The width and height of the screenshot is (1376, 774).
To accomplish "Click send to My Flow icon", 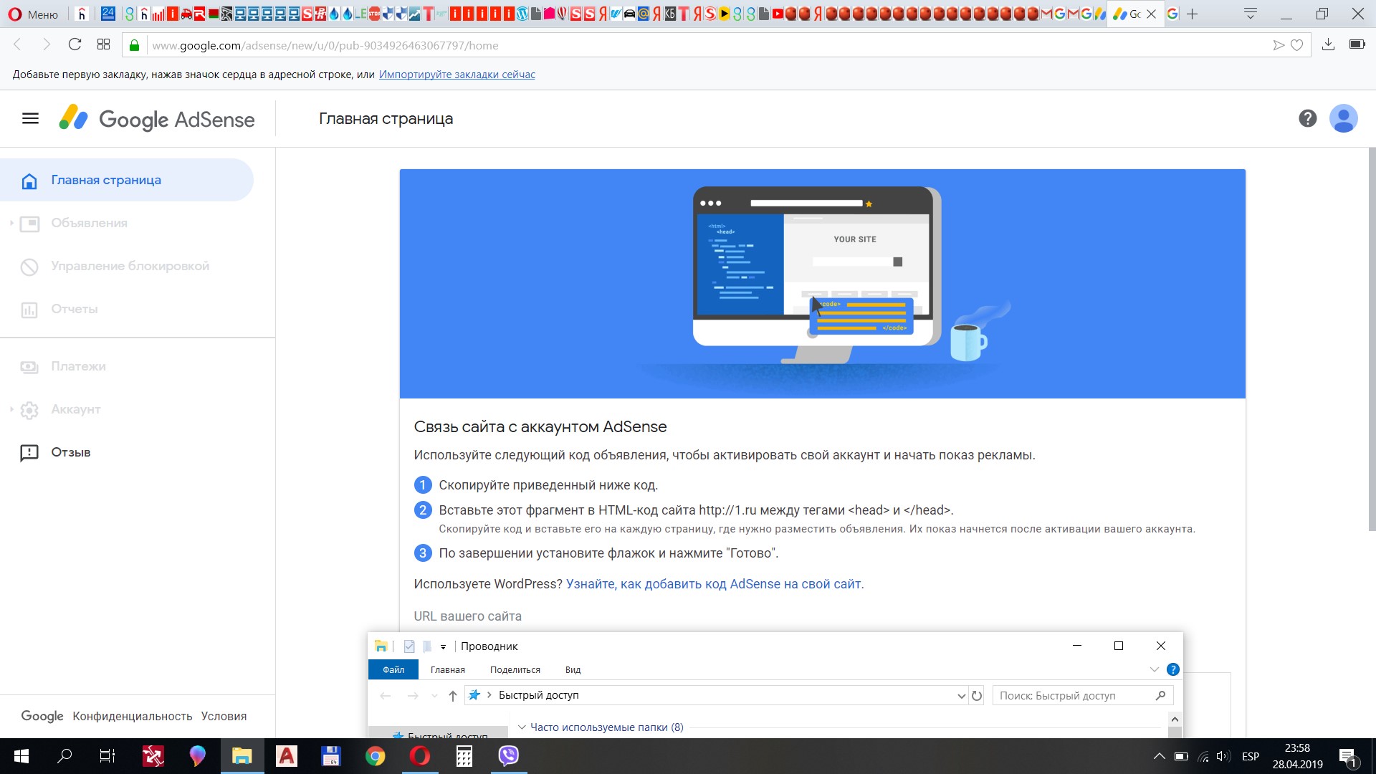I will (1278, 45).
